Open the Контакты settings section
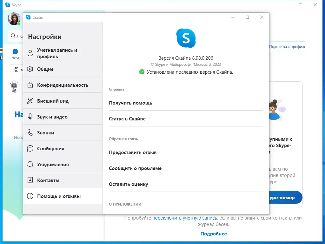 tap(63, 180)
